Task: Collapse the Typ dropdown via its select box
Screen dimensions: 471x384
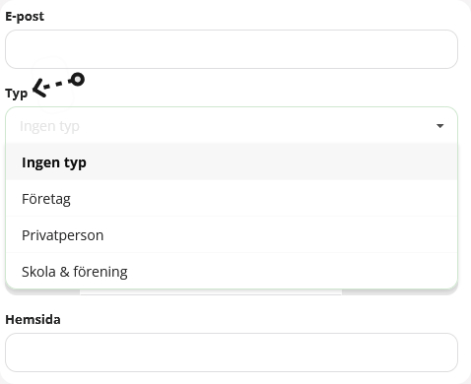Action: (232, 126)
